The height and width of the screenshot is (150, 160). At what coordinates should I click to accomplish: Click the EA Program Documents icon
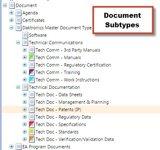pos(18,147)
